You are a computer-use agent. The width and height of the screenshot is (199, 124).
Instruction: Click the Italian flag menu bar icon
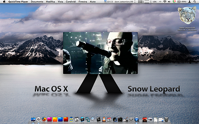174,2
